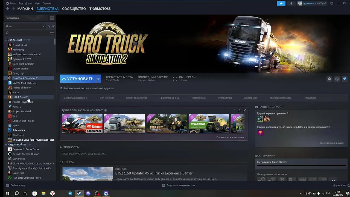
Task: Click the first avatar under friends who played previously
Action: pyautogui.click(x=260, y=119)
